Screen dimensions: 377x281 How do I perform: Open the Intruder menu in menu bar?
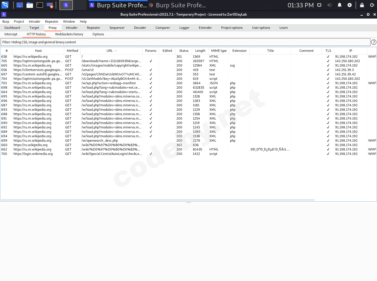click(34, 22)
